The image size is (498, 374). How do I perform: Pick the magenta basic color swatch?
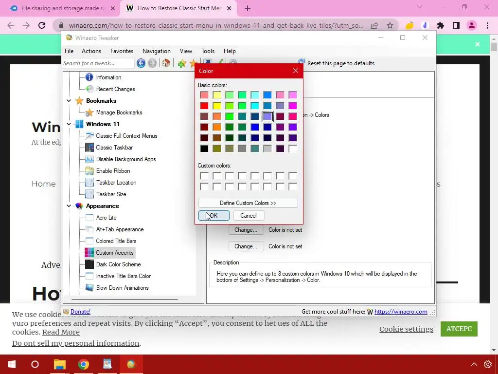pos(292,106)
